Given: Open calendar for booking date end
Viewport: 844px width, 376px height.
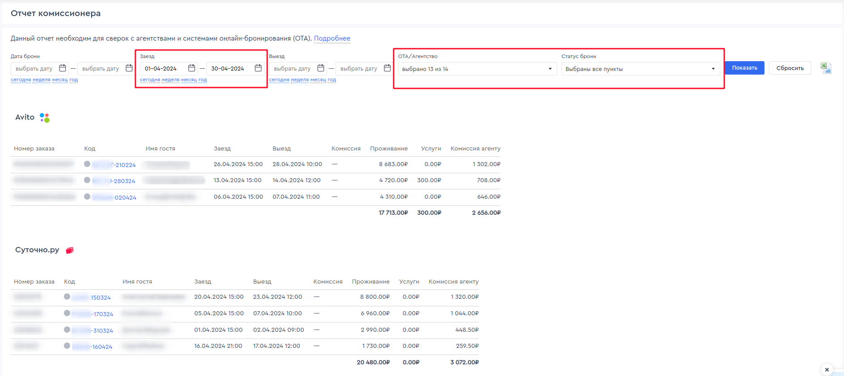Looking at the screenshot, I should coord(129,68).
